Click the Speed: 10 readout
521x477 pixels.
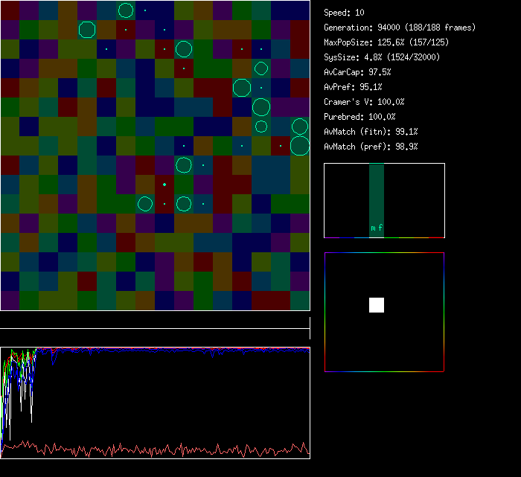click(345, 13)
